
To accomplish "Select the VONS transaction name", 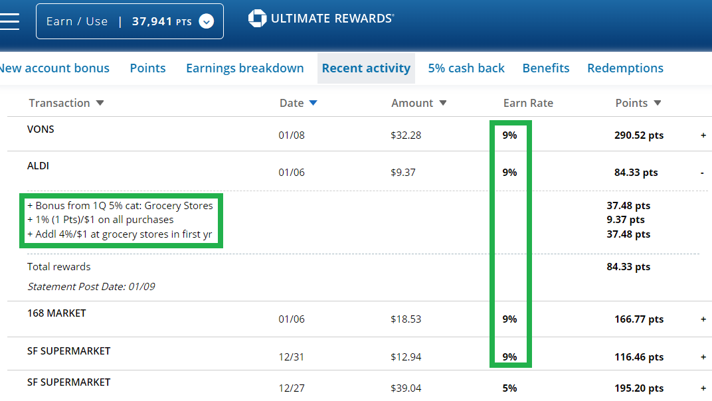I will [x=41, y=129].
